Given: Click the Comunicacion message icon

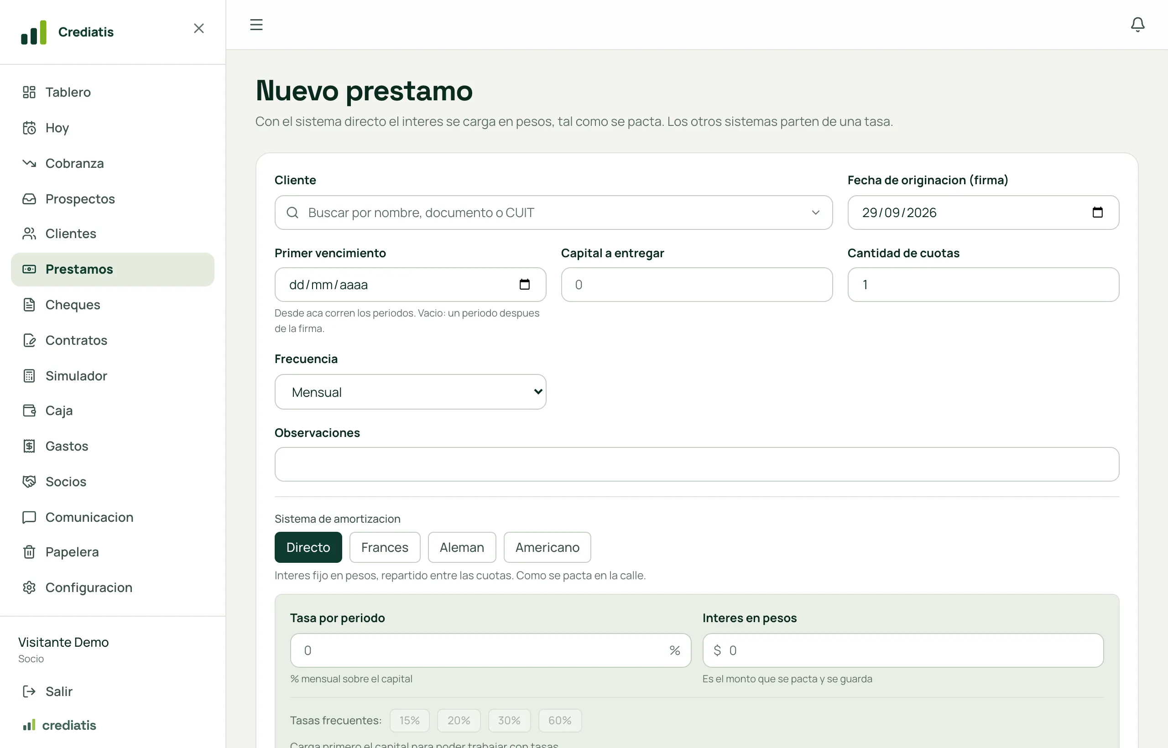Looking at the screenshot, I should (29, 517).
